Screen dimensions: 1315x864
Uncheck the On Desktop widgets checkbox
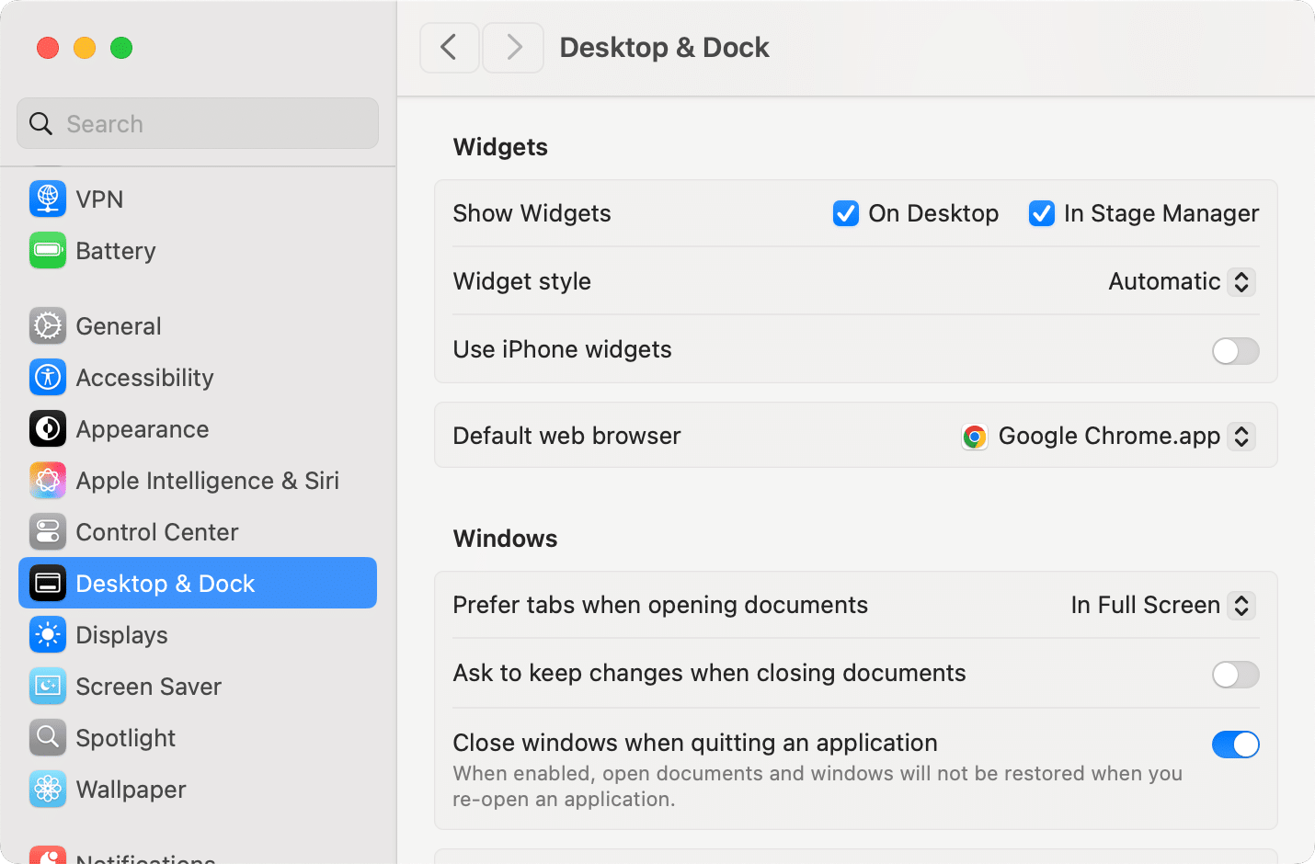[x=845, y=213]
